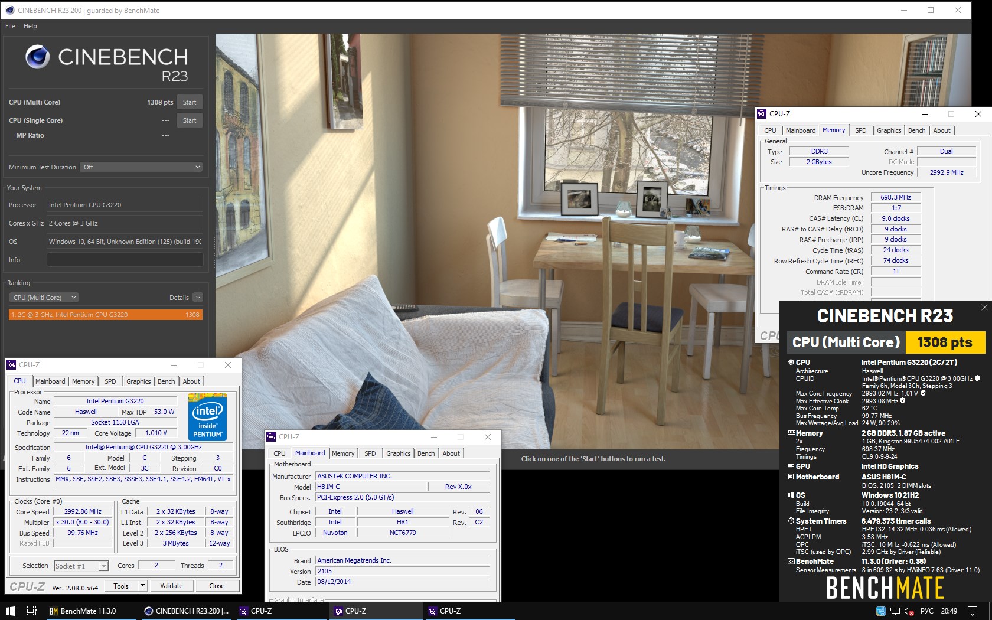Open the notification center icon
Image resolution: width=992 pixels, height=620 pixels.
pyautogui.click(x=973, y=611)
